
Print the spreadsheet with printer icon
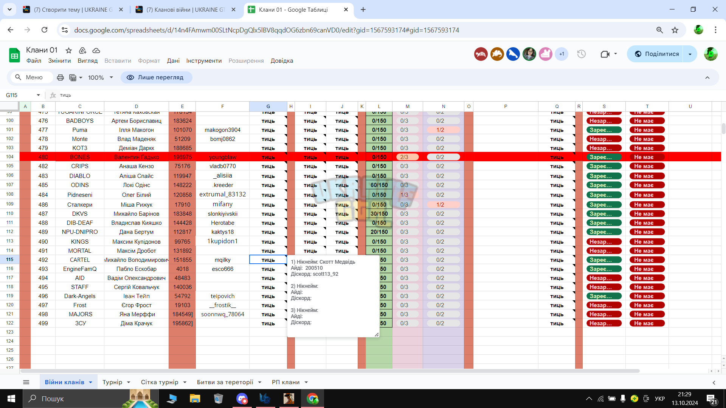point(60,77)
